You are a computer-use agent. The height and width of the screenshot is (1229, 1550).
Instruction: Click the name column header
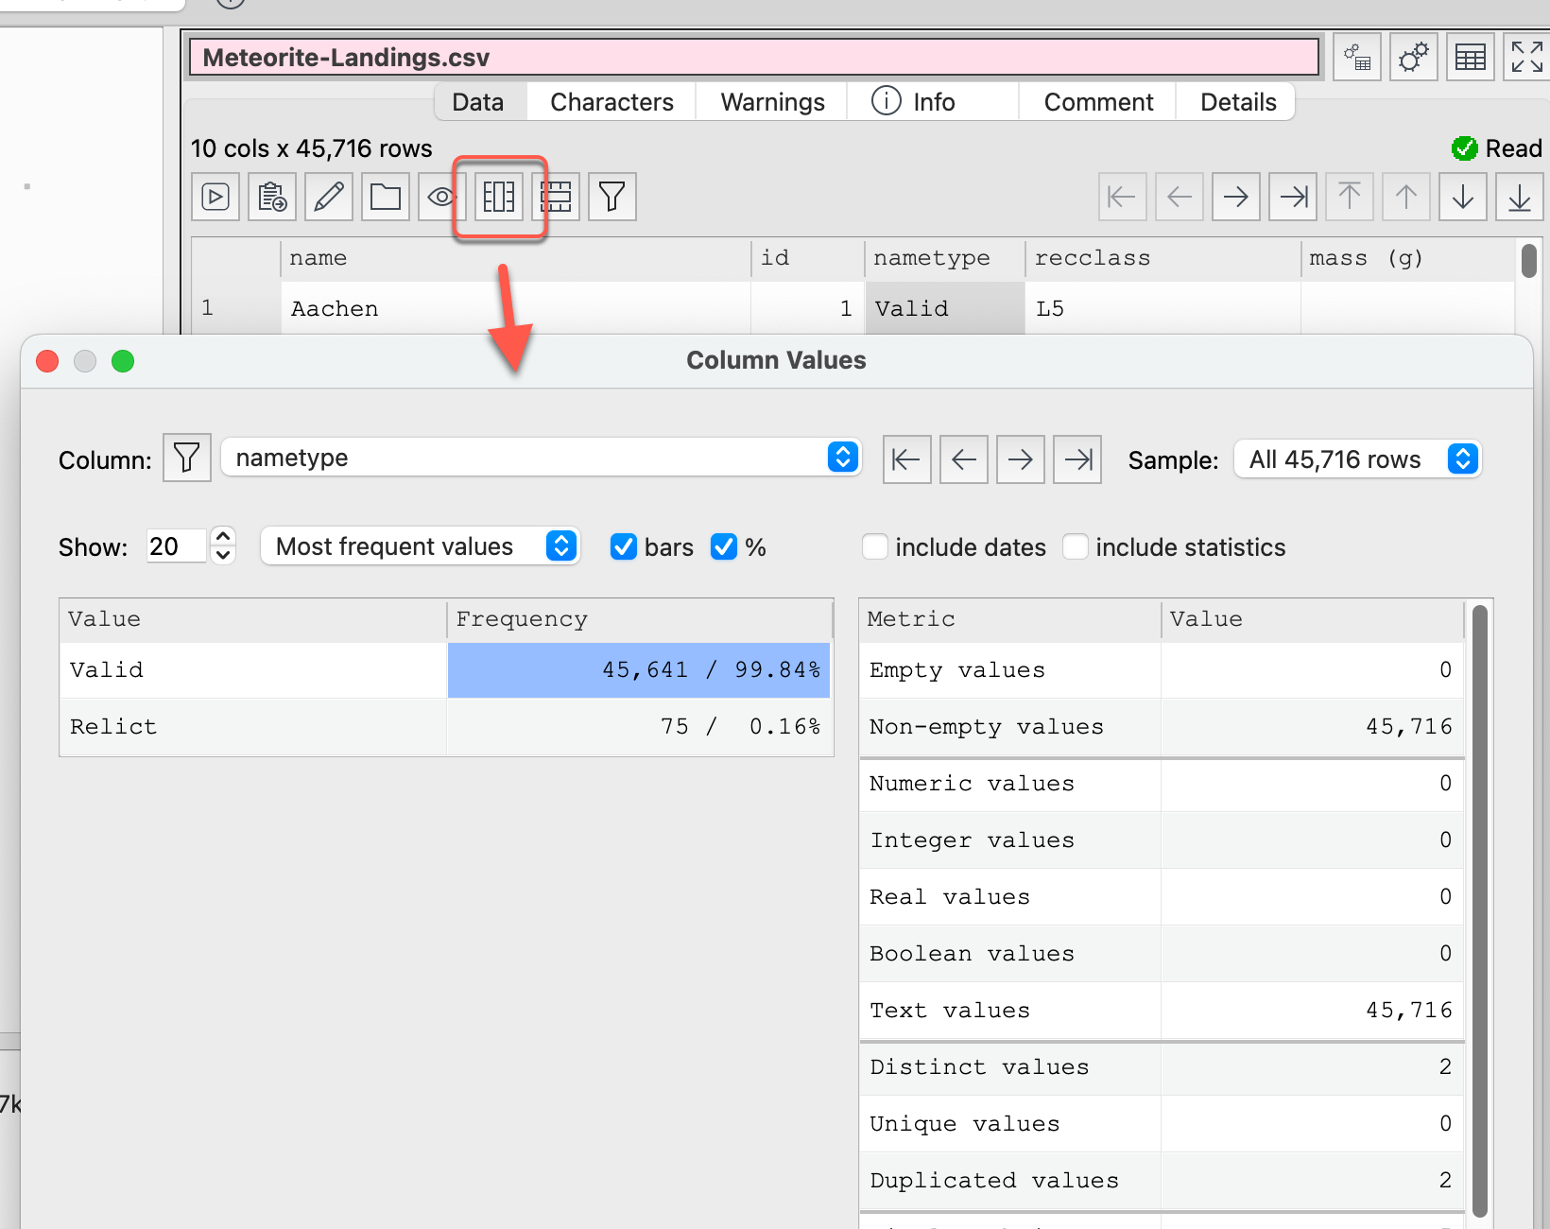coord(516,259)
